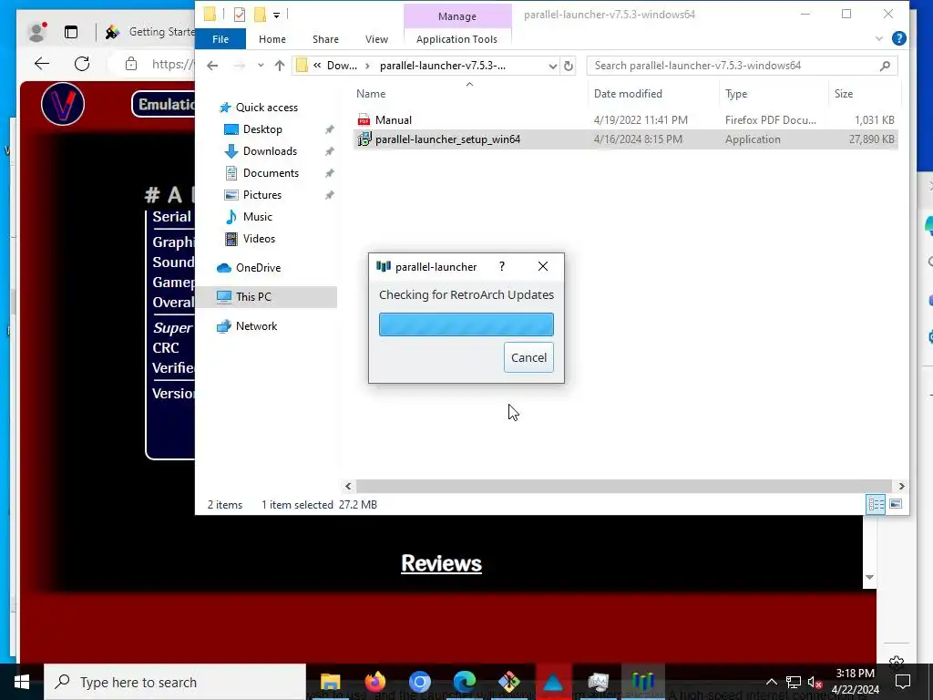Go up one folder level
This screenshot has width=933, height=700.
(x=280, y=66)
